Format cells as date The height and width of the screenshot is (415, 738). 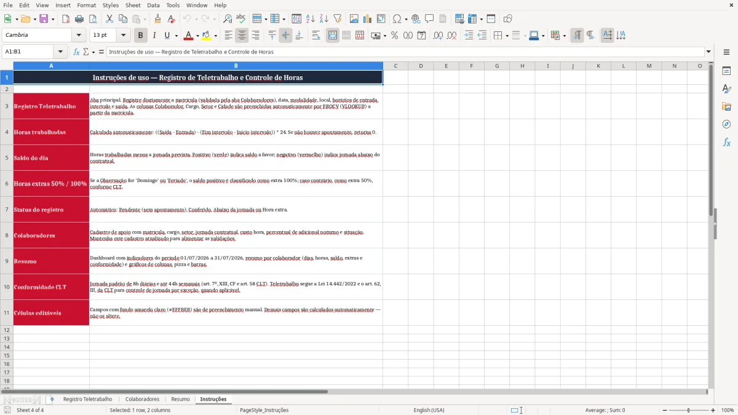(x=421, y=36)
